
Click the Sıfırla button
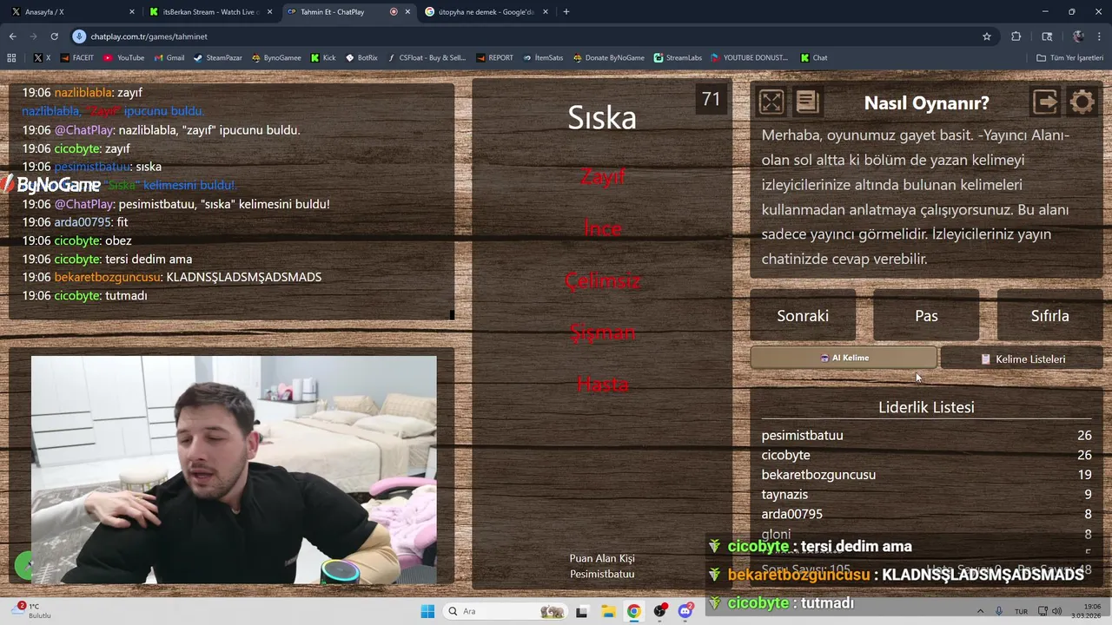(1049, 316)
